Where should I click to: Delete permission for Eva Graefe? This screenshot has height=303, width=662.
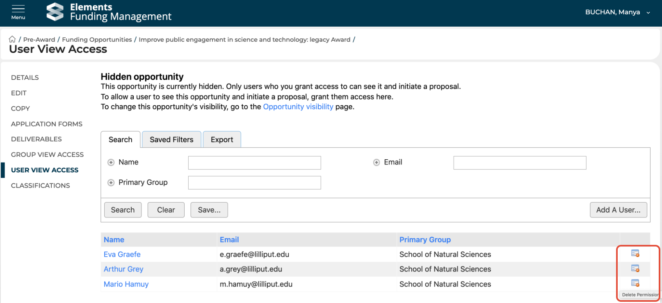tap(635, 253)
